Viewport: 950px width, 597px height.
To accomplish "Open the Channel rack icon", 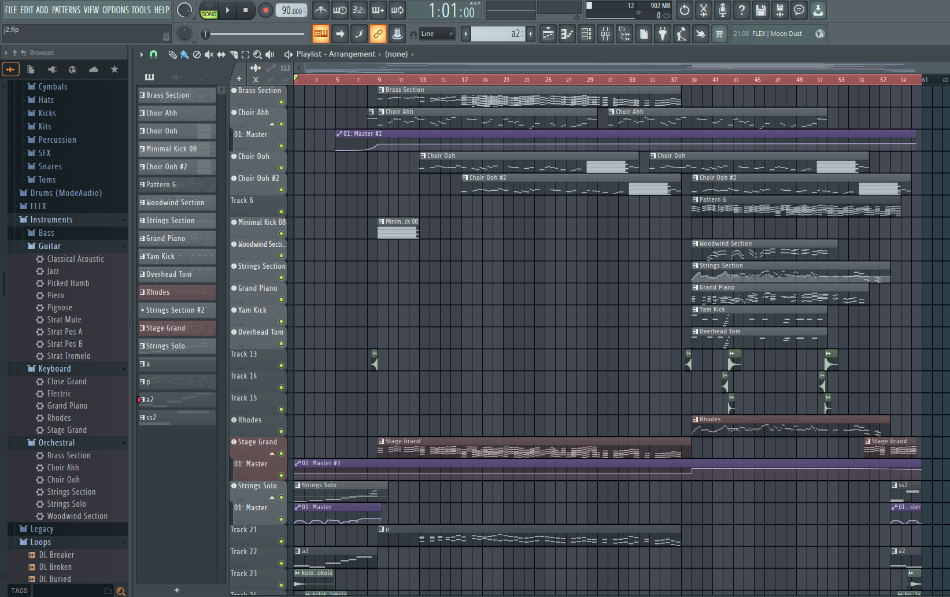I will click(x=586, y=34).
